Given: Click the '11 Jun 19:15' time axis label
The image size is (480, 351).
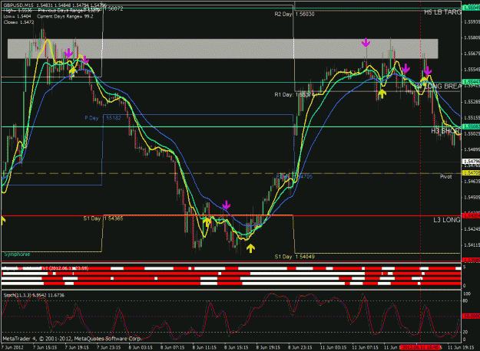Looking at the screenshot, I should point(461,348).
